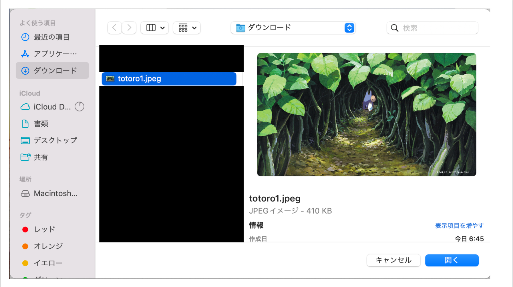This screenshot has width=513, height=287.
Task: Click the downloads folder icon in location popup
Action: [240, 28]
